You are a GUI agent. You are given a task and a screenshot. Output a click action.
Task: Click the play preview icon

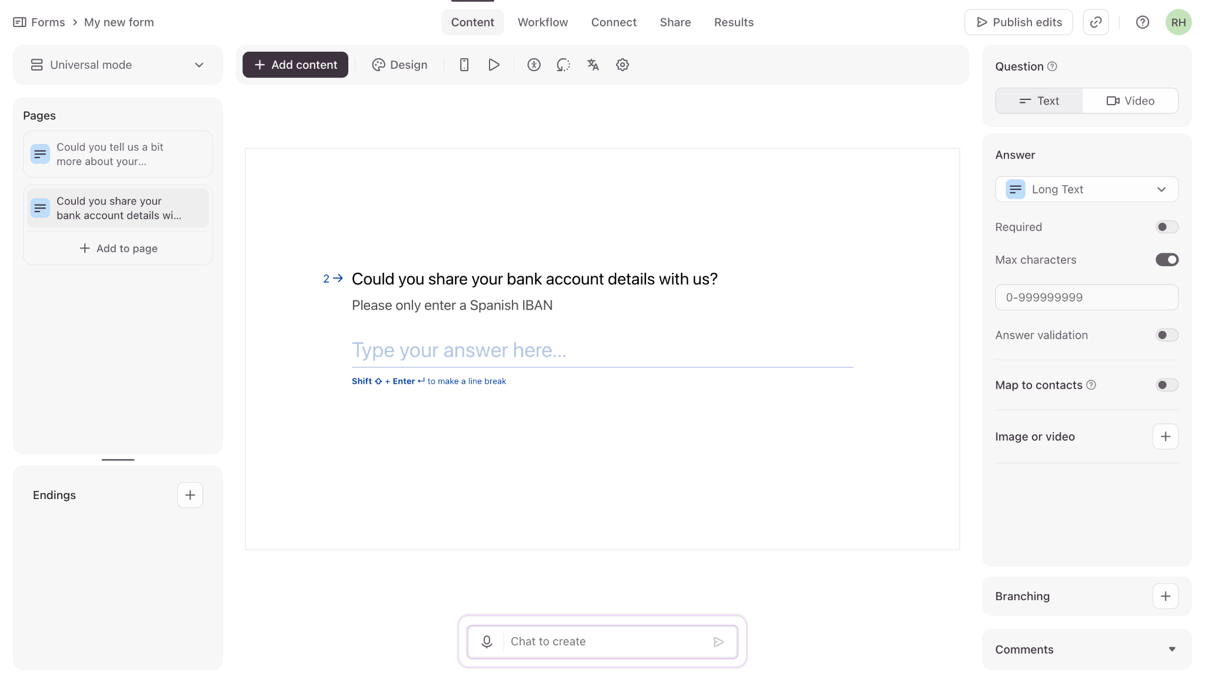494,65
